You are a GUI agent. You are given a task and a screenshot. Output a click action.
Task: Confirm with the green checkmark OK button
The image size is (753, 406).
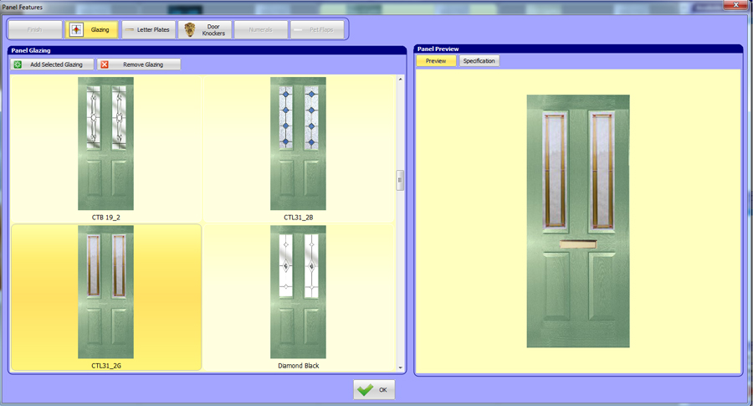pyautogui.click(x=373, y=390)
